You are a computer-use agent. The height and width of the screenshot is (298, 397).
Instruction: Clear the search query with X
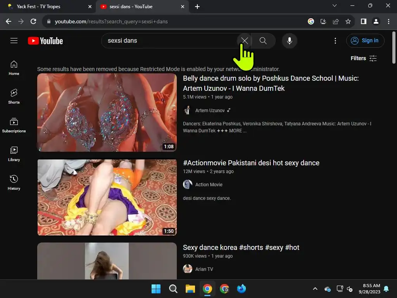(x=244, y=40)
